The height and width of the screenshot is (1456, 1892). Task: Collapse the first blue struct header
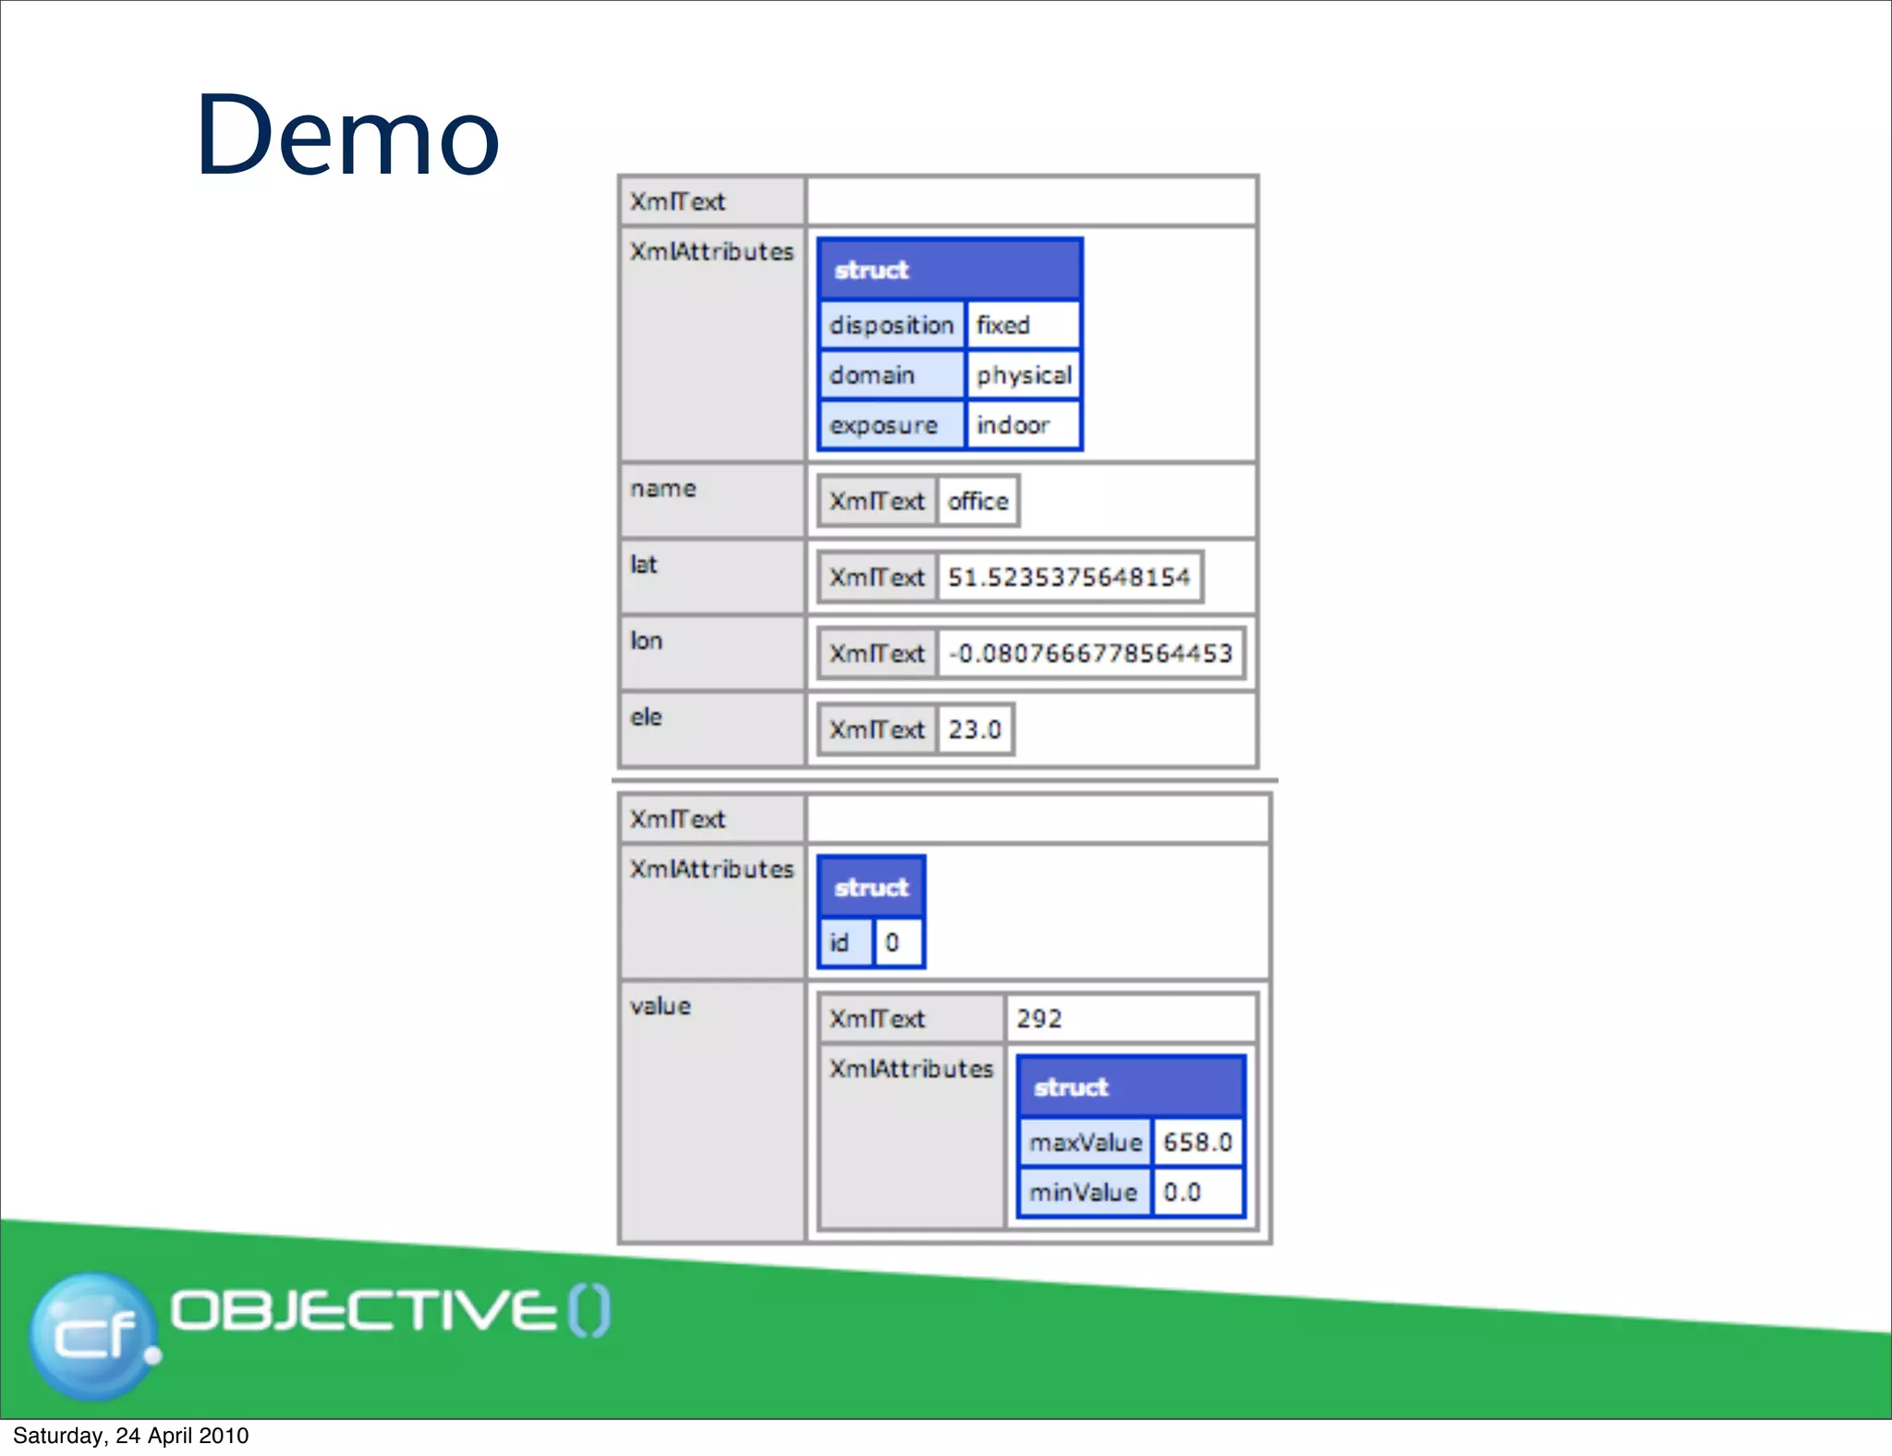949,270
